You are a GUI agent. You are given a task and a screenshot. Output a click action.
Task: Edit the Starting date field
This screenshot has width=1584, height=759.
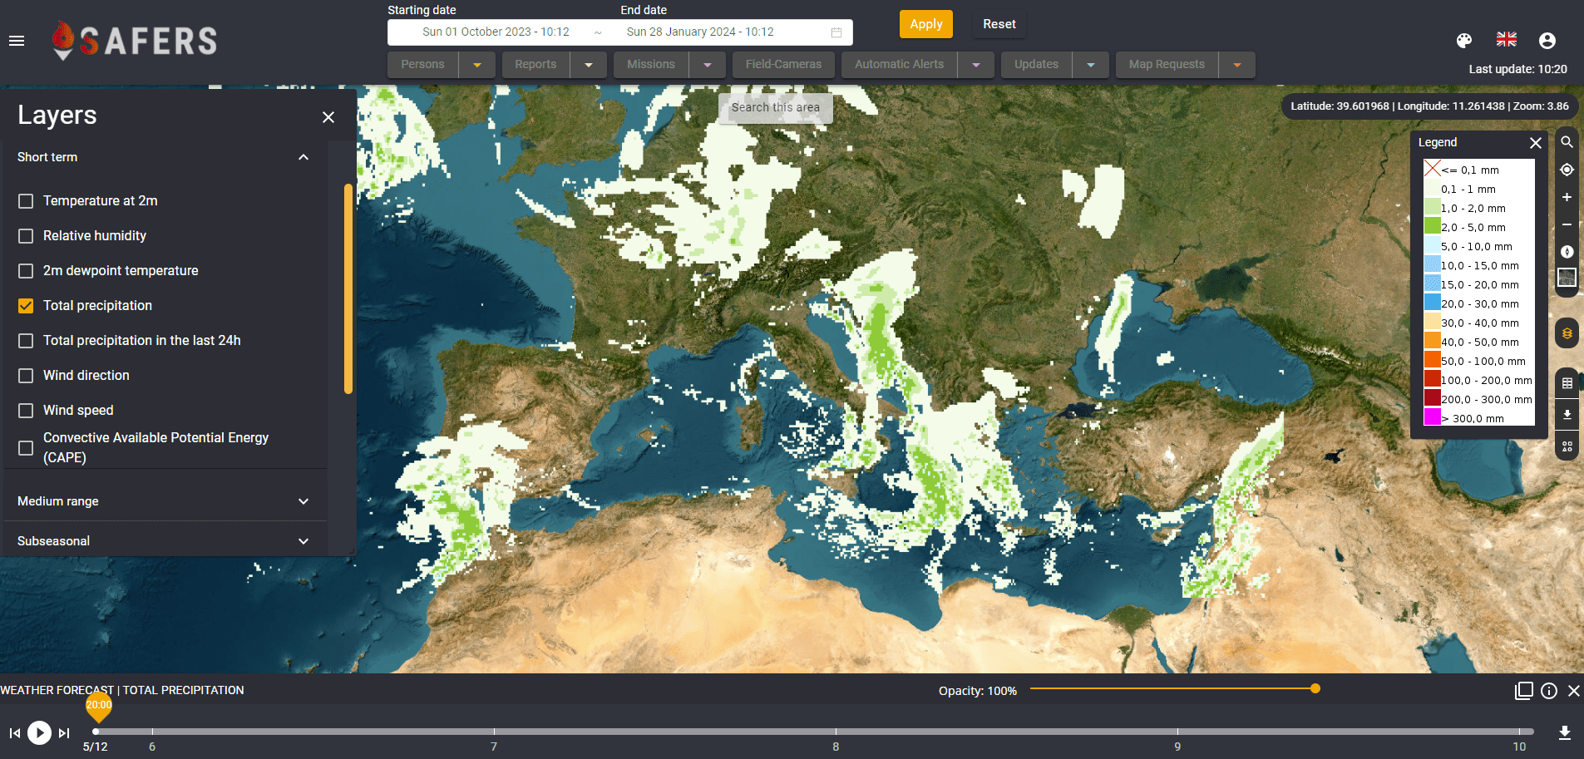[x=496, y=32]
